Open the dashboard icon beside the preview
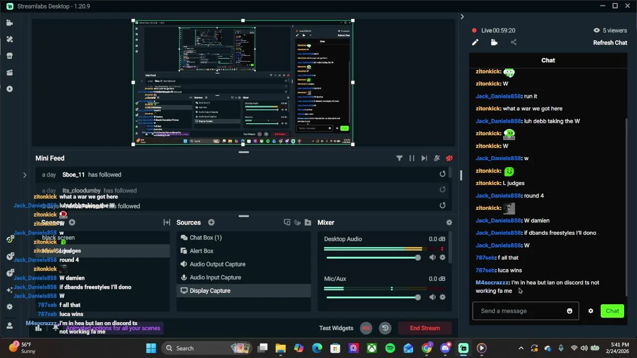The height and width of the screenshot is (358, 637). click(9, 73)
